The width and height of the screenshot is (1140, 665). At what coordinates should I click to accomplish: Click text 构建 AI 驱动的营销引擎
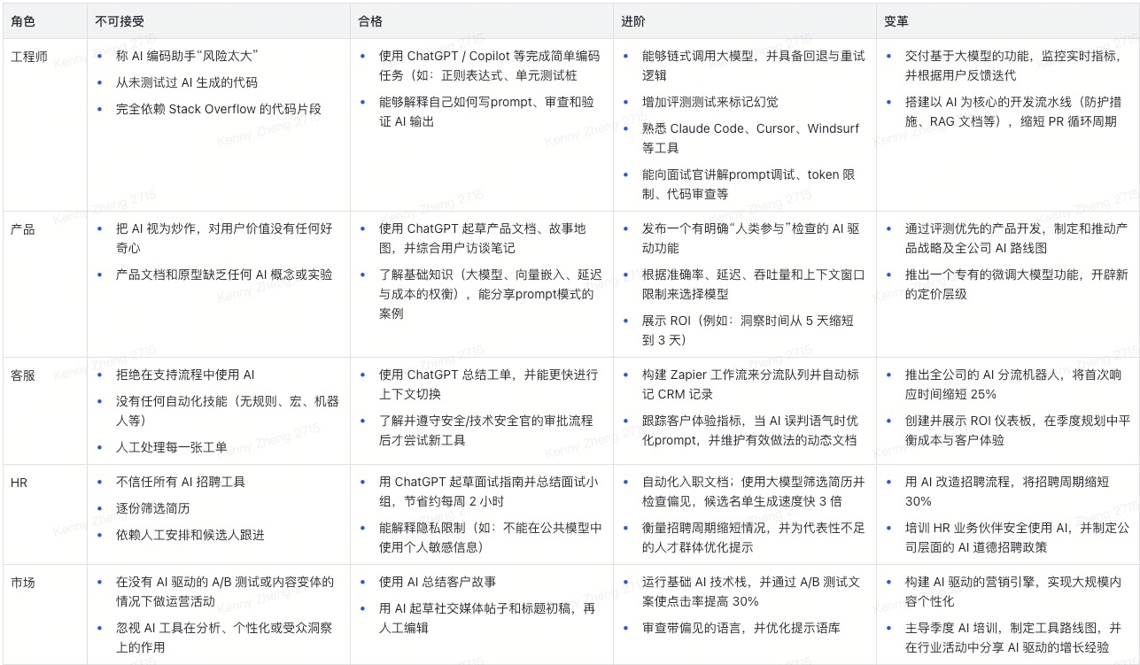(974, 582)
